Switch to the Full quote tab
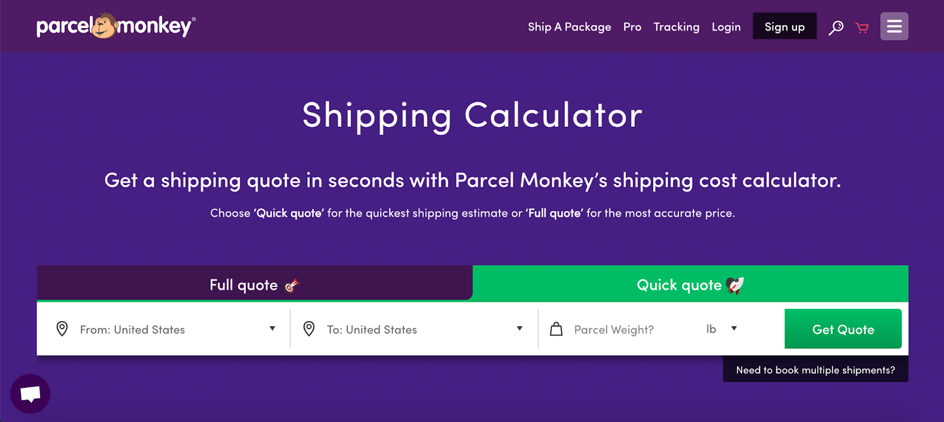This screenshot has width=944, height=422. (254, 284)
